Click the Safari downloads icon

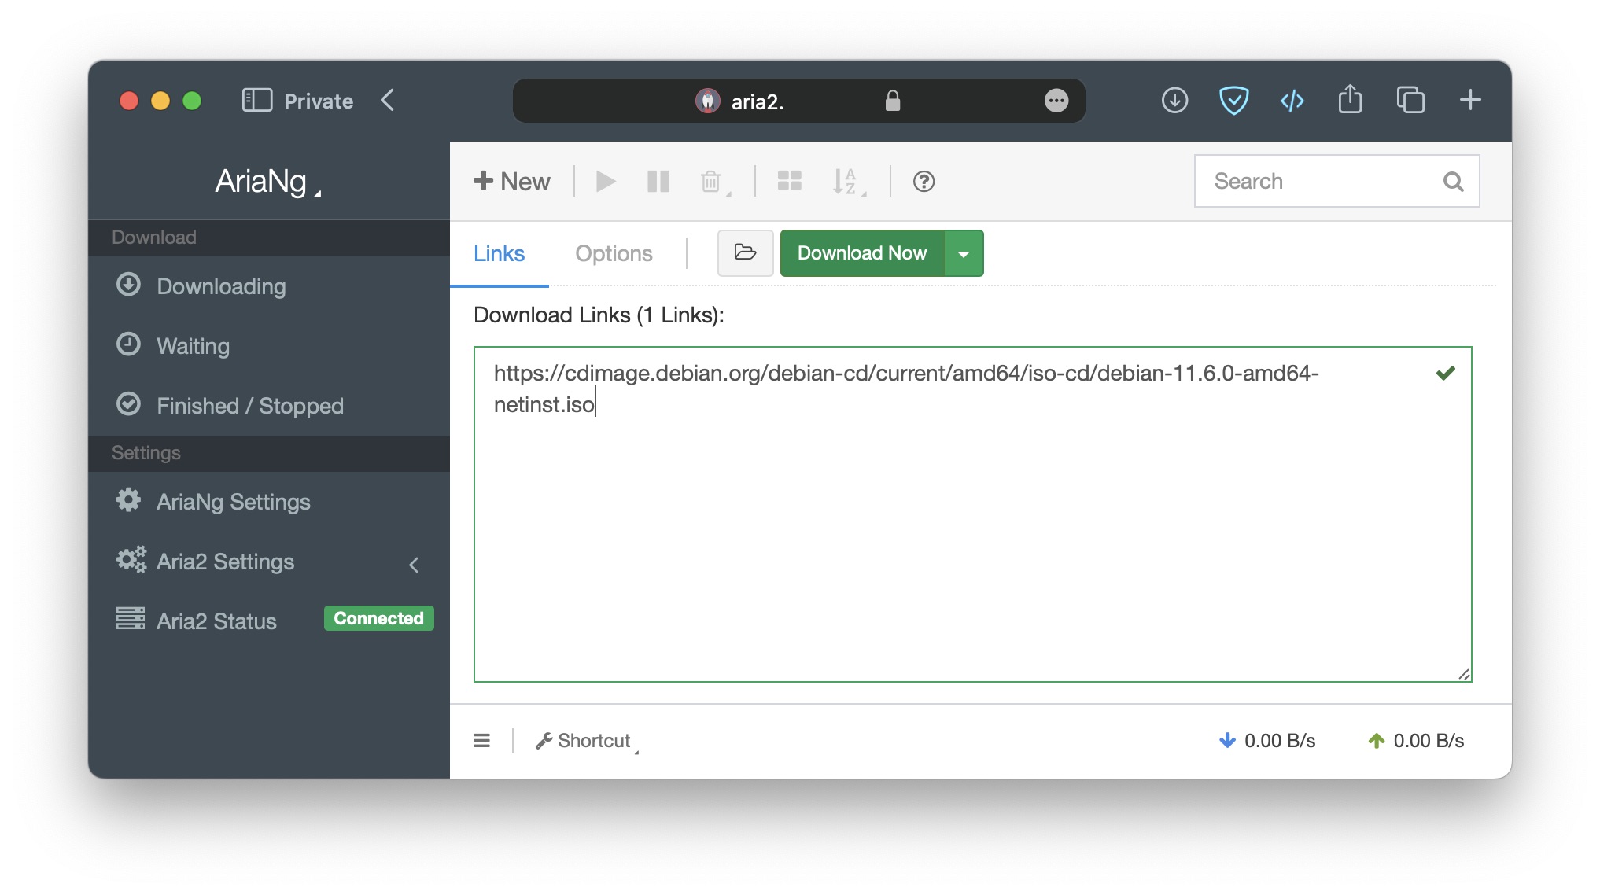click(1174, 101)
